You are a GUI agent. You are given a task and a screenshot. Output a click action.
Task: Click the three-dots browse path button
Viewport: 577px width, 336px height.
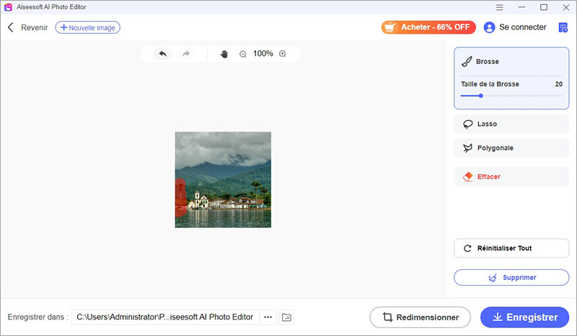(268, 317)
